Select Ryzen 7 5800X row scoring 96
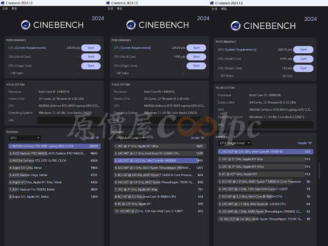Screen dimensions: 328x246 [x=265, y=182]
